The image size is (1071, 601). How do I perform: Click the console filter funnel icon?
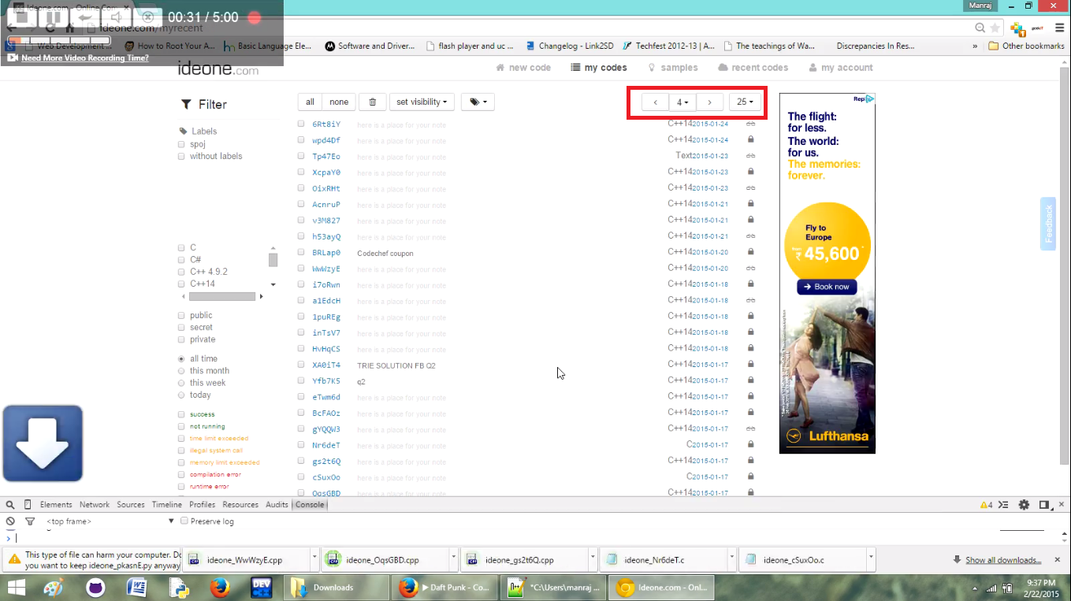point(30,521)
